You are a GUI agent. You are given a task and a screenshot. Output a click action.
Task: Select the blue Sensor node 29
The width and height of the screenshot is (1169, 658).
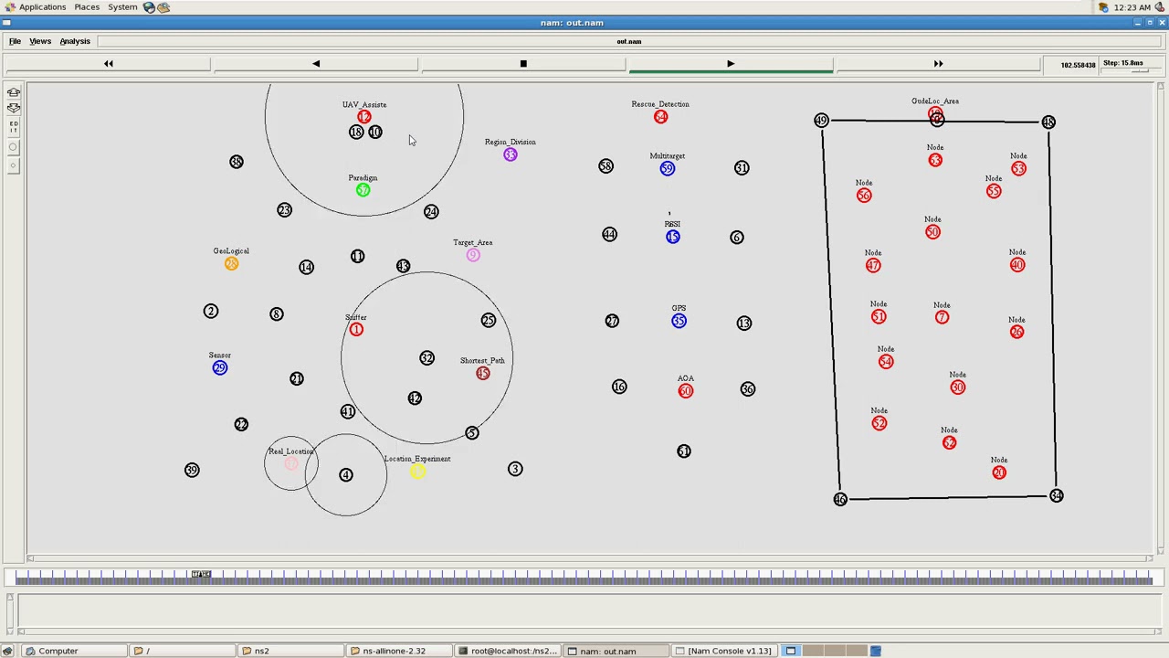point(219,367)
